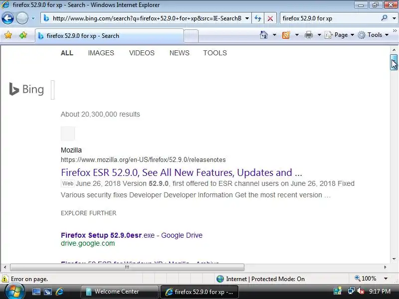Click Show Desktop quick launch icon
Image resolution: width=399 pixels, height=299 pixels.
(x=36, y=292)
